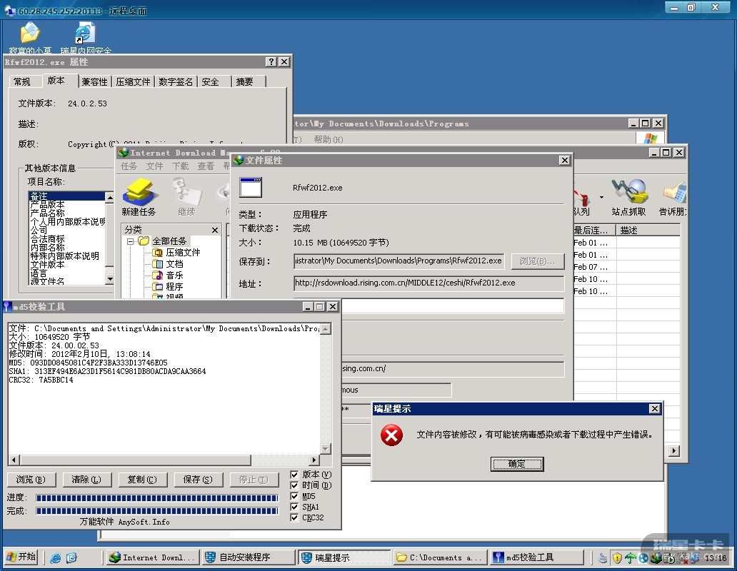Click the scroll down arrow of 项目名称 list

pyautogui.click(x=109, y=279)
